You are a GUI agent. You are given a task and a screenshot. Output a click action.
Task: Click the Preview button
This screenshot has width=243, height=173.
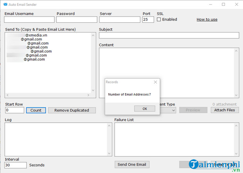(x=193, y=110)
